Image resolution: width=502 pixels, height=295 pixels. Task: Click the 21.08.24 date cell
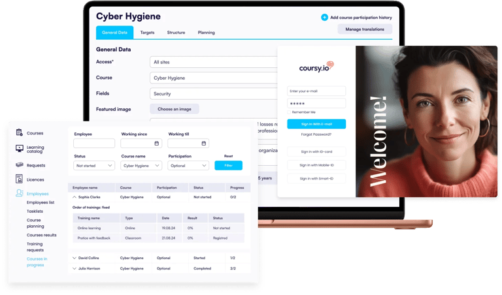coord(168,238)
